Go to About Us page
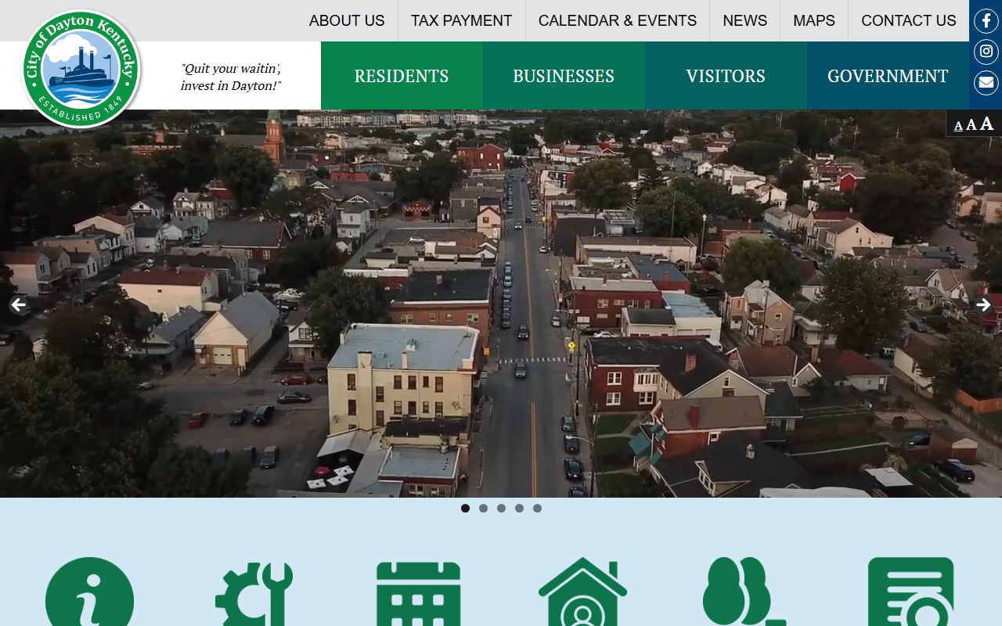Viewport: 1002px width, 626px height. click(x=347, y=20)
